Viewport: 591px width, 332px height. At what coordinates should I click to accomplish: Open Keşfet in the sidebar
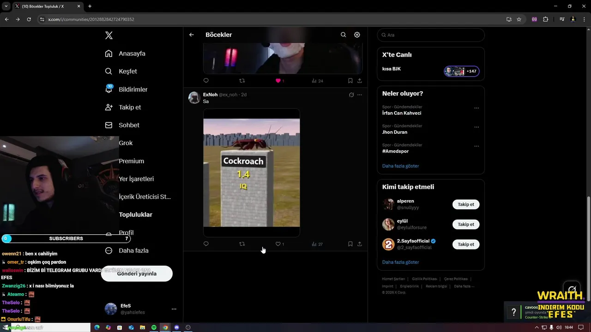click(121, 71)
